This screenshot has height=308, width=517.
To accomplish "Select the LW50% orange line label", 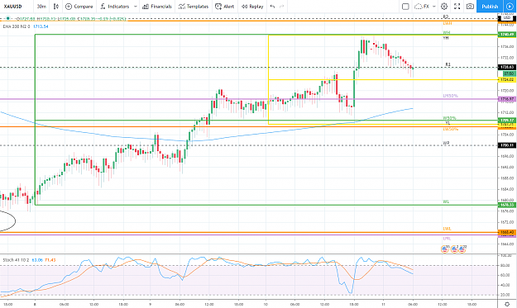I will pos(450,130).
